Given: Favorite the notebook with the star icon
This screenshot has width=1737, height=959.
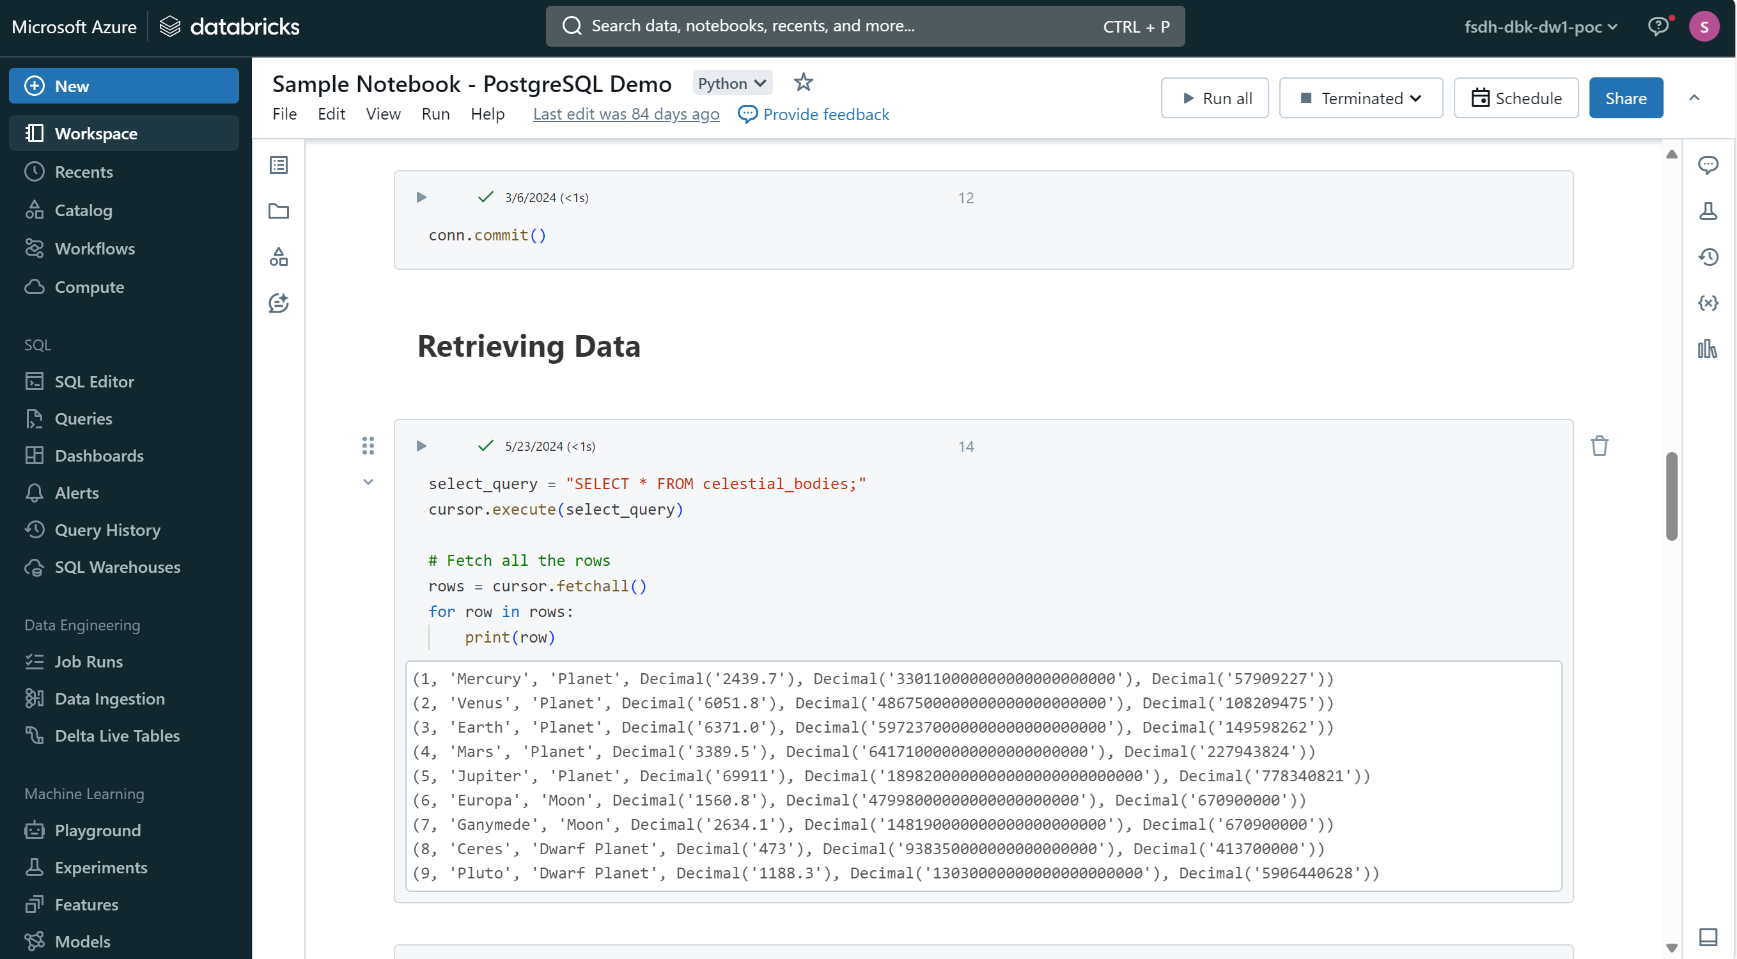Looking at the screenshot, I should [803, 82].
